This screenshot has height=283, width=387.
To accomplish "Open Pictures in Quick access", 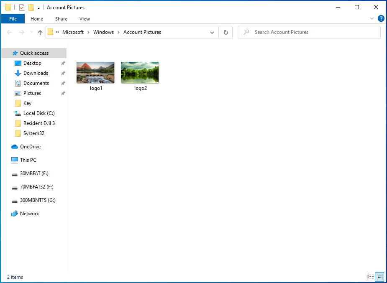I will click(32, 93).
